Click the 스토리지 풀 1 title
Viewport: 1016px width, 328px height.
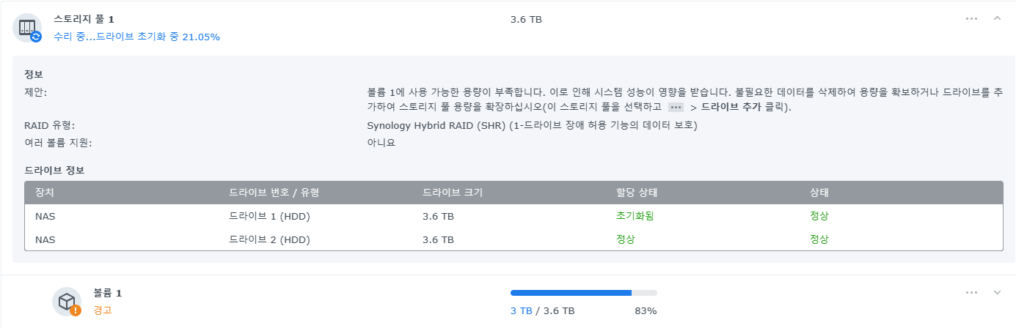click(84, 19)
